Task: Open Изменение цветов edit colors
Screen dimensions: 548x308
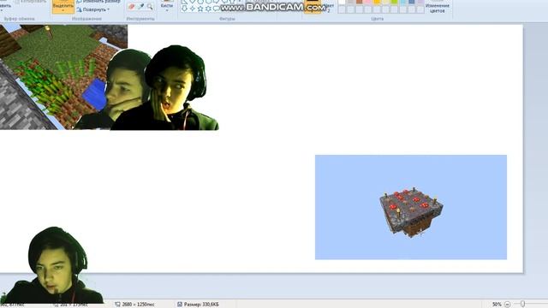Action: point(438,8)
